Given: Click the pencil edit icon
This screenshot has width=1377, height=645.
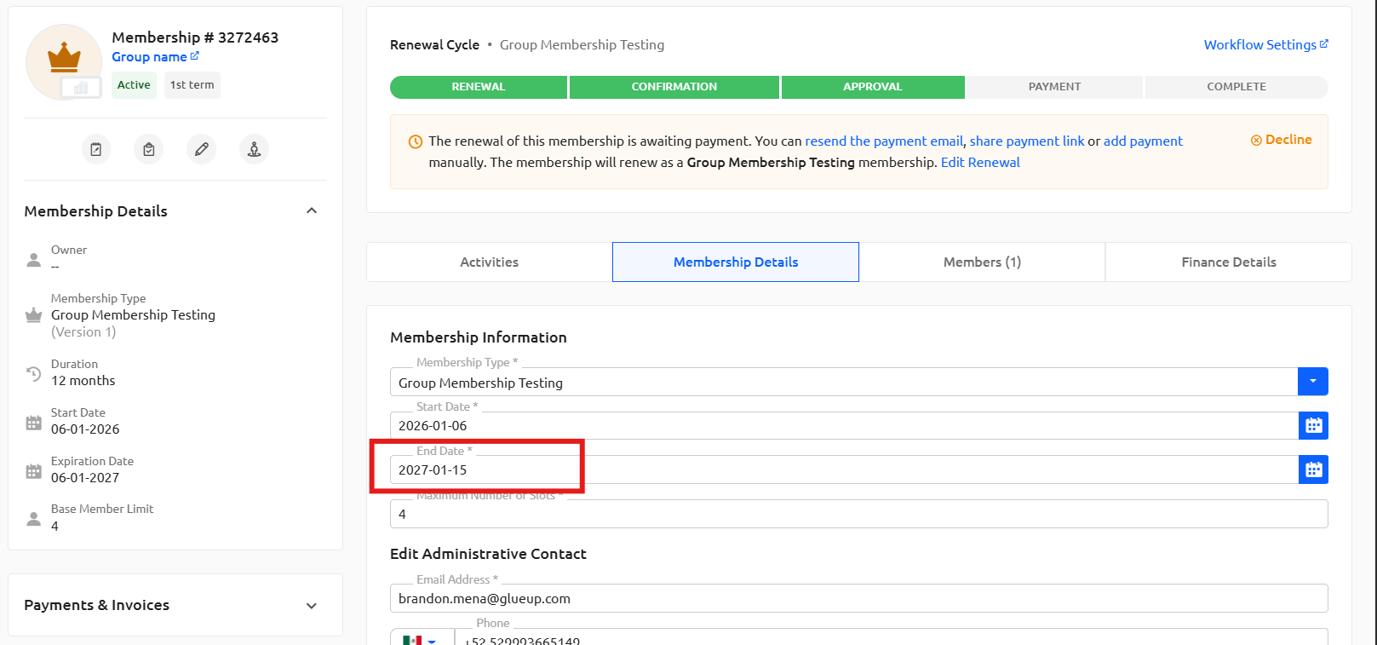Looking at the screenshot, I should [202, 149].
